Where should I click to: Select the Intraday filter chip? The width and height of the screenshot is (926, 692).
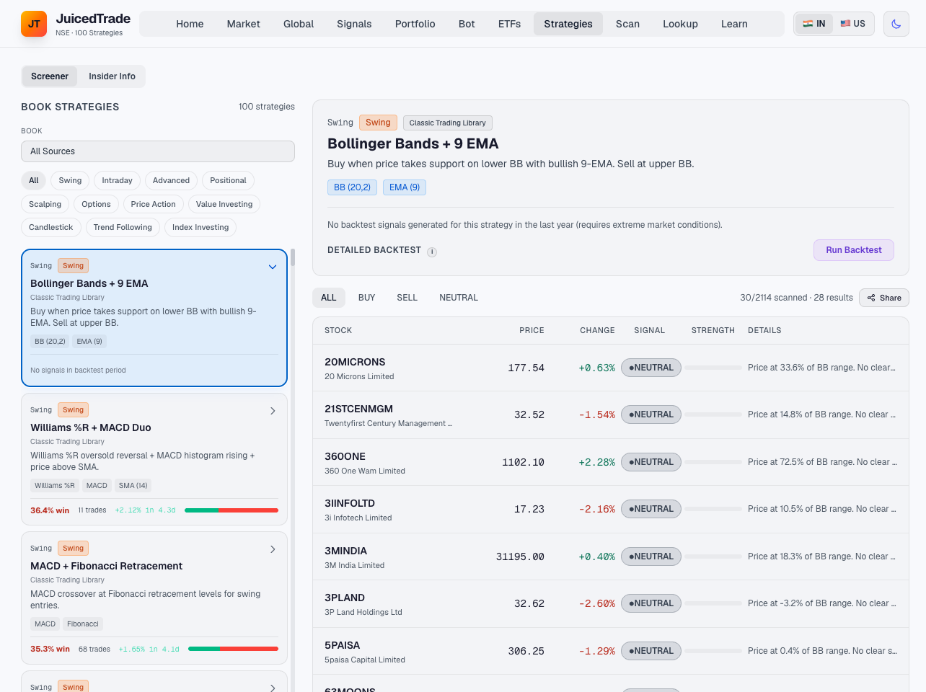tap(117, 181)
